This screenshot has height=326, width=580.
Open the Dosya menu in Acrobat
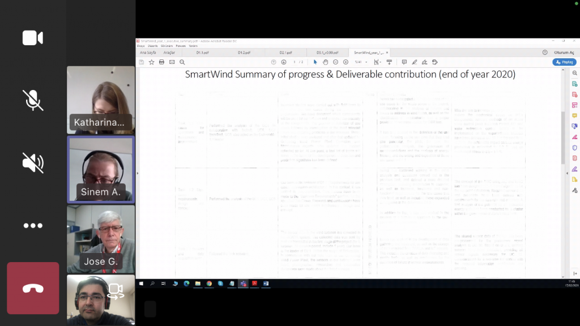[141, 46]
